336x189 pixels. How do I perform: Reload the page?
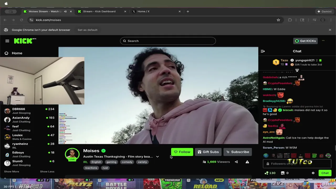pos(22,20)
